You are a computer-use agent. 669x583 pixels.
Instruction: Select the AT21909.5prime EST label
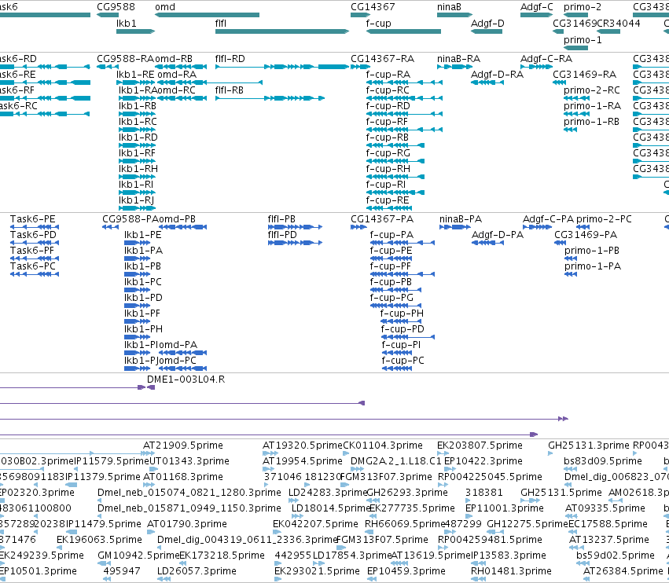(x=183, y=445)
